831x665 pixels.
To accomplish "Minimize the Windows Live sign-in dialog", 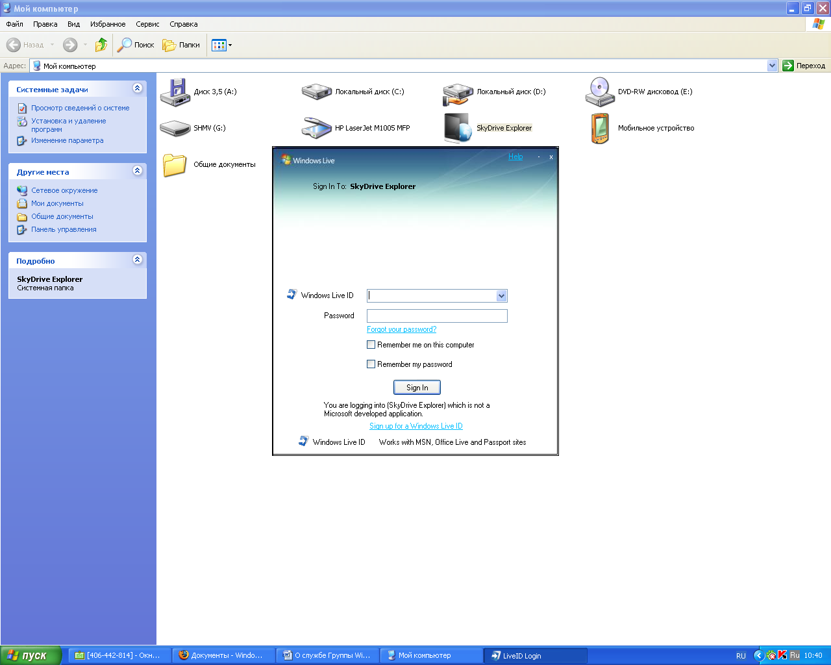I will point(539,157).
